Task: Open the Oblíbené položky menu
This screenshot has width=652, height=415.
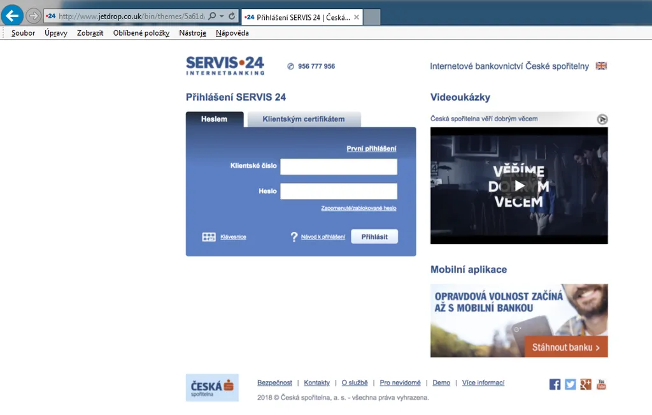Action: 141,33
